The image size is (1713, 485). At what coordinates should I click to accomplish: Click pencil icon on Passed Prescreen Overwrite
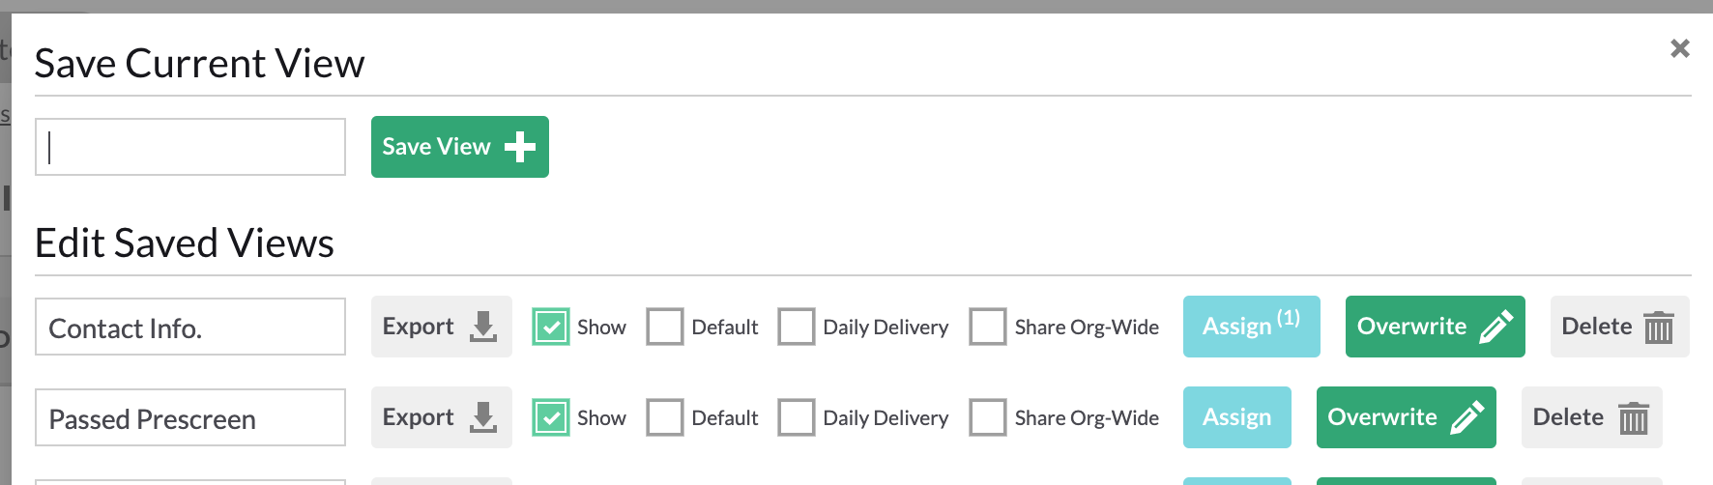tap(1466, 417)
